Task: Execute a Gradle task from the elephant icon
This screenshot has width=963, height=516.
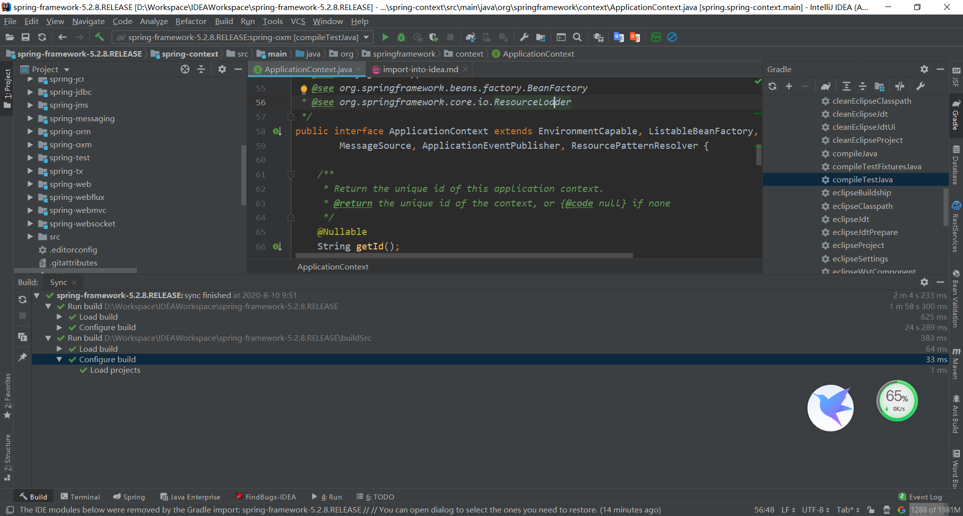Action: pyautogui.click(x=827, y=86)
